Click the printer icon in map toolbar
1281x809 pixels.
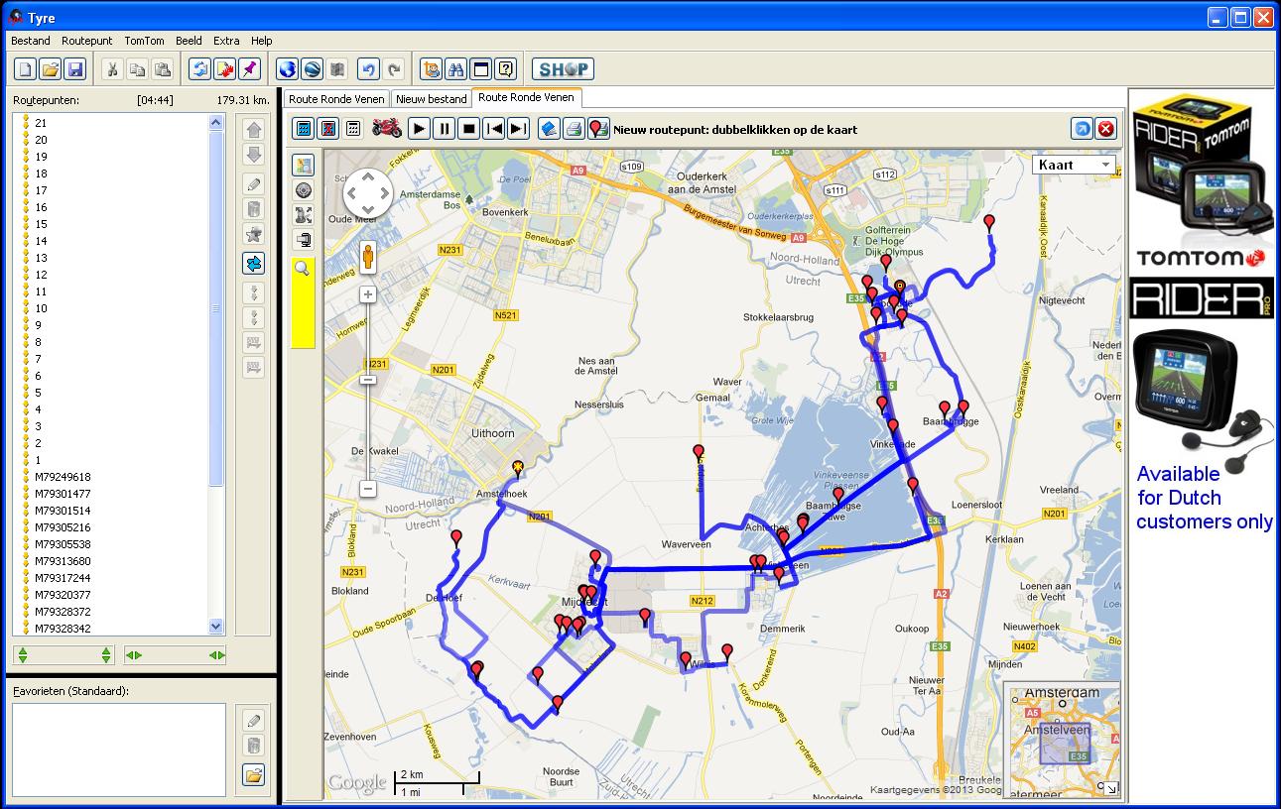[x=574, y=129]
